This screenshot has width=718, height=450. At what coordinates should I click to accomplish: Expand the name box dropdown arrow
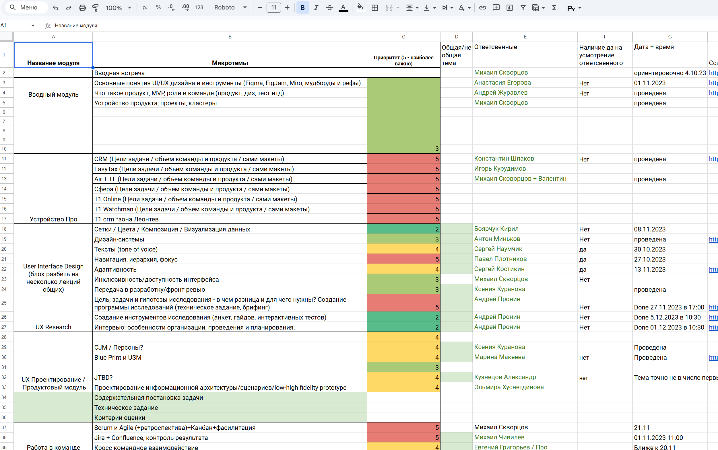click(x=33, y=26)
